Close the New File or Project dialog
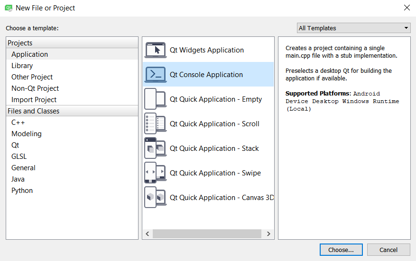This screenshot has width=416, height=261. 407,8
